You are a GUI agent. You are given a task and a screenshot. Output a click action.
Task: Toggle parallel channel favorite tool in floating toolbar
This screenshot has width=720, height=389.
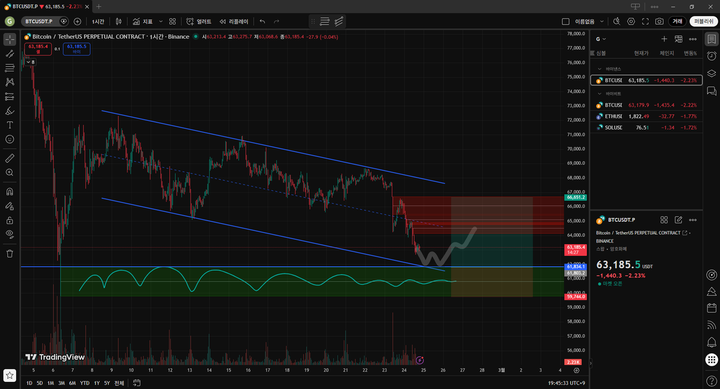point(339,21)
